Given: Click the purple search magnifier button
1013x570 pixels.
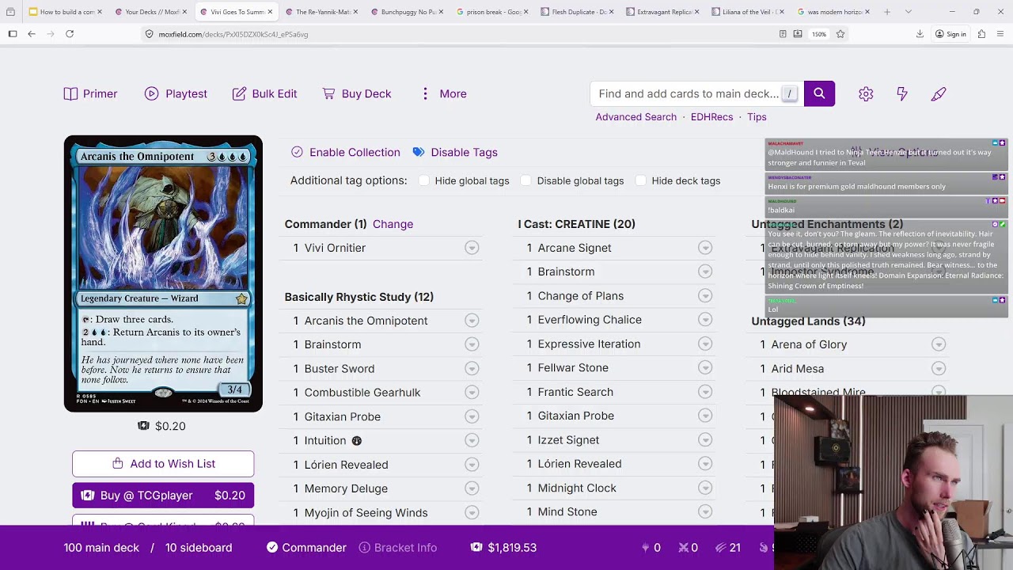Looking at the screenshot, I should 819,93.
